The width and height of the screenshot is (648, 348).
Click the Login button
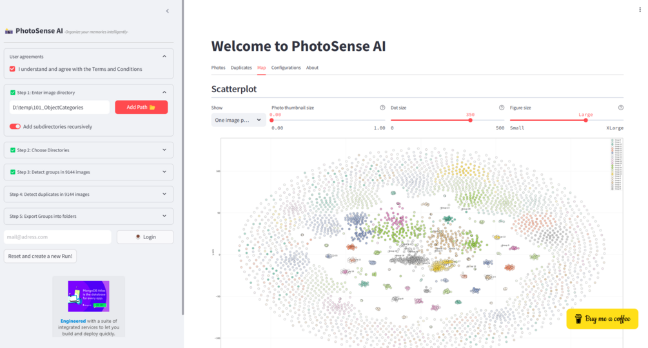tap(145, 237)
